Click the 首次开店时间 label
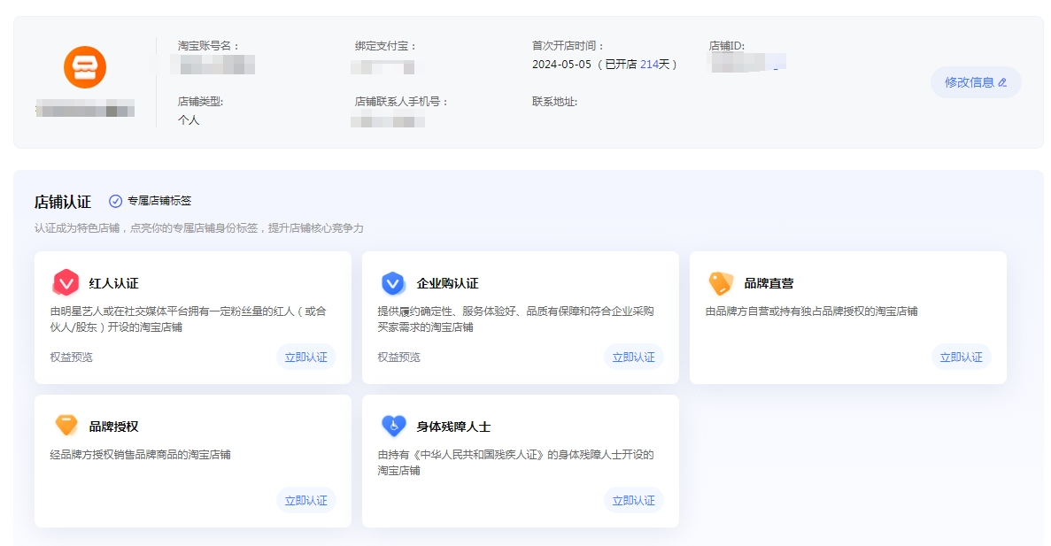This screenshot has width=1051, height=546. point(568,46)
